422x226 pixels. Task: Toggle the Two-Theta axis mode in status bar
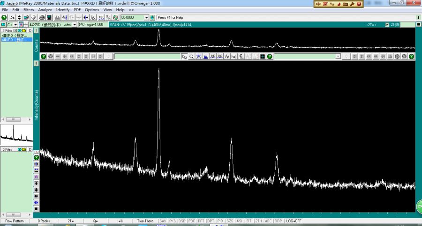[145, 221]
